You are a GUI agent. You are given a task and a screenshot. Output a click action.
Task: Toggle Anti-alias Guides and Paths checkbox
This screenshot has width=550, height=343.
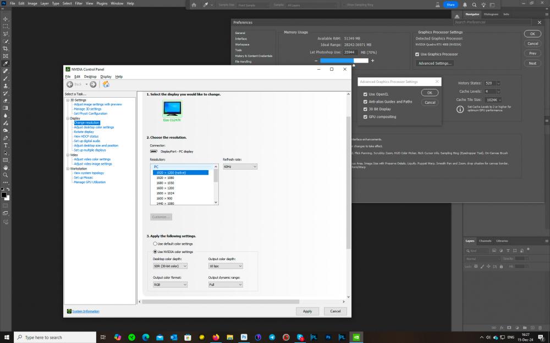365,102
